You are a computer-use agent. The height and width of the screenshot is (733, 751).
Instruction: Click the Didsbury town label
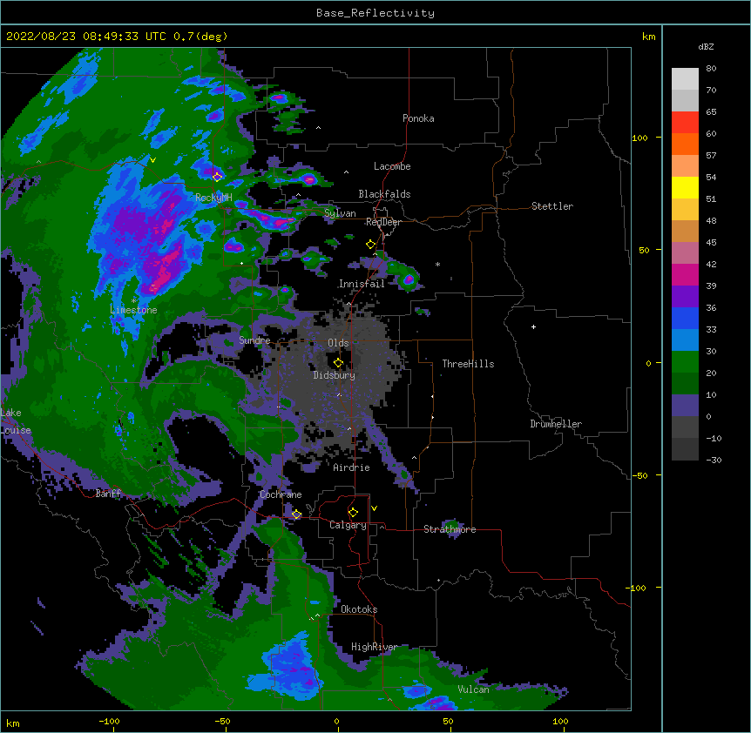(334, 375)
